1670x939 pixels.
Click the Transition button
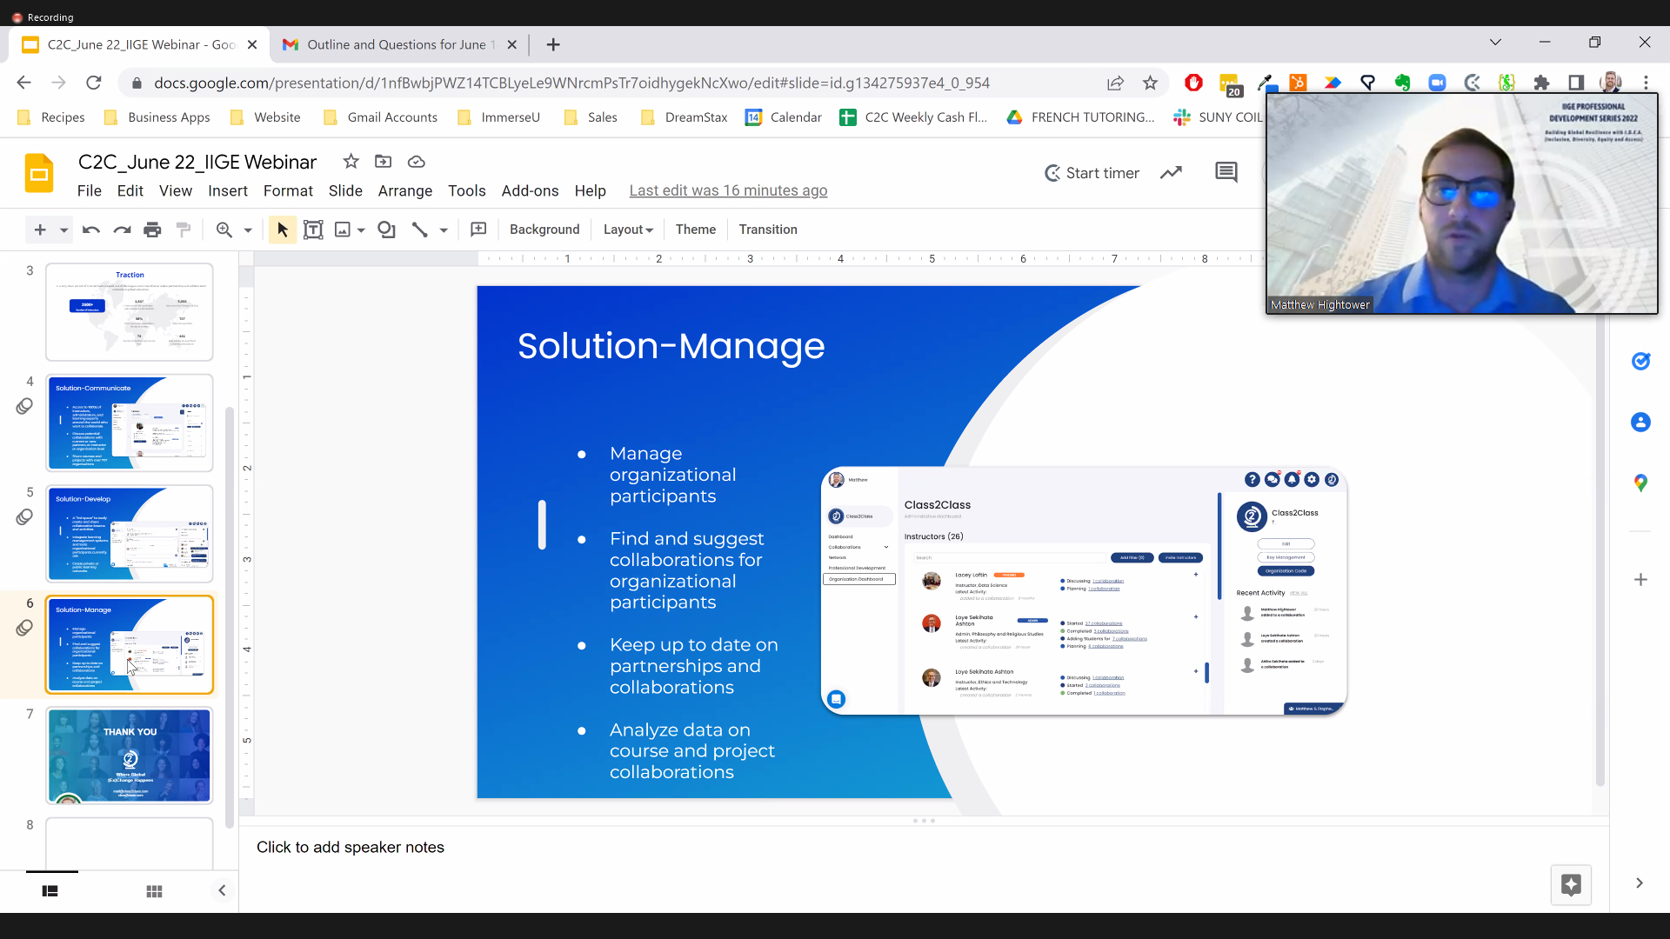click(768, 230)
